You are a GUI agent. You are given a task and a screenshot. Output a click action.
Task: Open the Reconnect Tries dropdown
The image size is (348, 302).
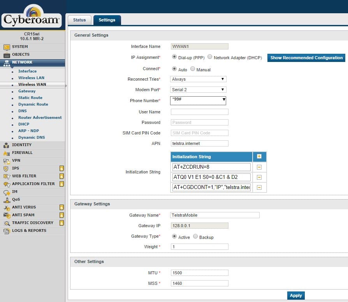(x=199, y=79)
